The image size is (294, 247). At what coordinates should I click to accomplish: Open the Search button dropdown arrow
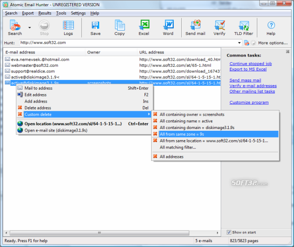30,27
